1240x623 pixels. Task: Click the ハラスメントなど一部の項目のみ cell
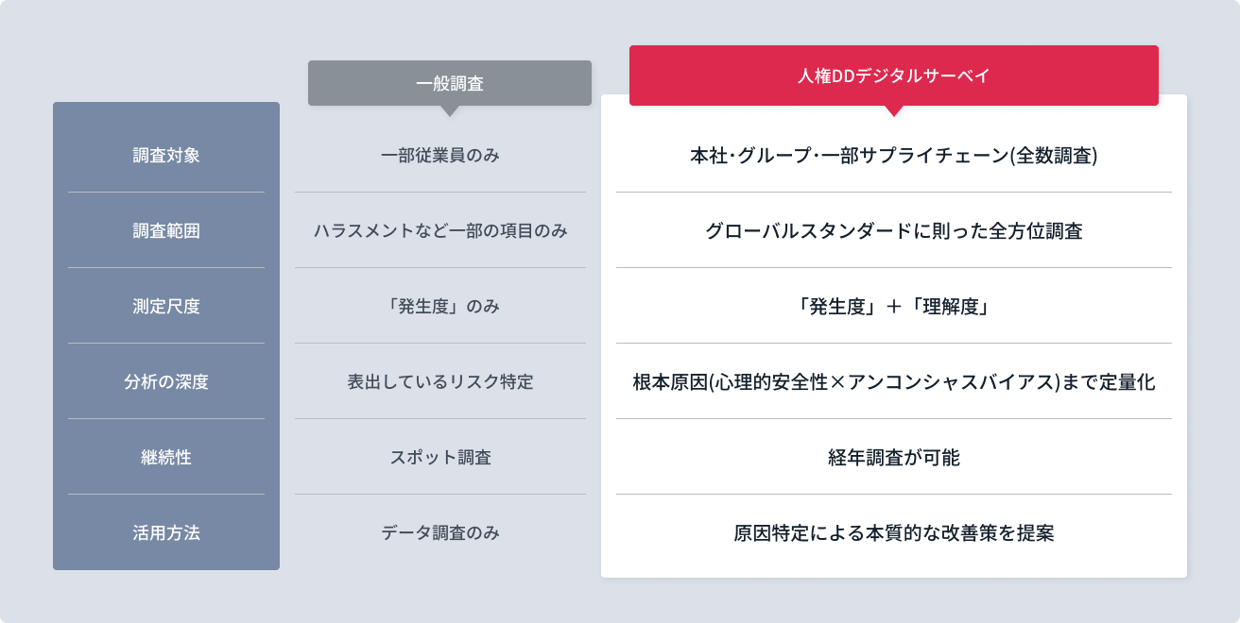440,230
